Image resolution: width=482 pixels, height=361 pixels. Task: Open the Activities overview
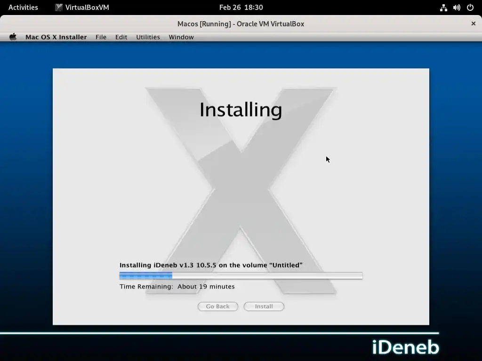pos(23,8)
